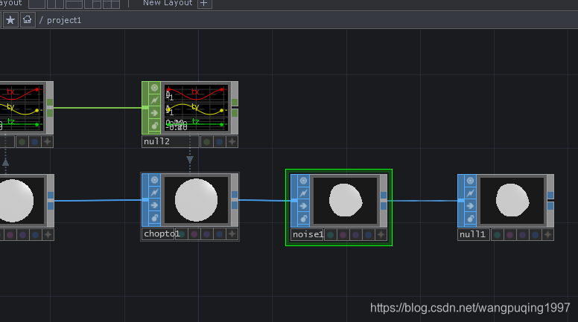
Task: Click the input connector of noise1
Action: 294,200
